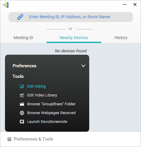Open the Edit Voting tool

coord(36,86)
